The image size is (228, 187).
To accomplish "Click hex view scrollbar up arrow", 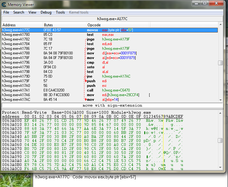I will (220, 113).
